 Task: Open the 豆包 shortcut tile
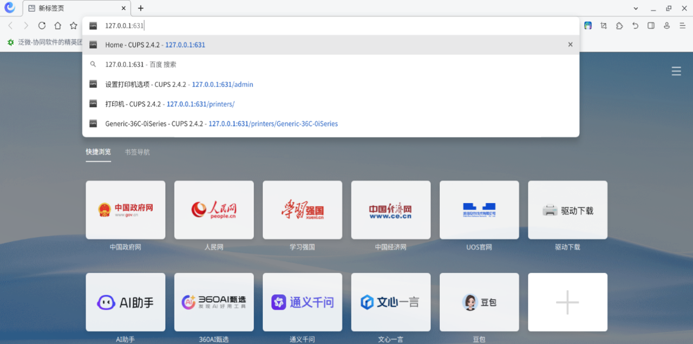click(479, 302)
